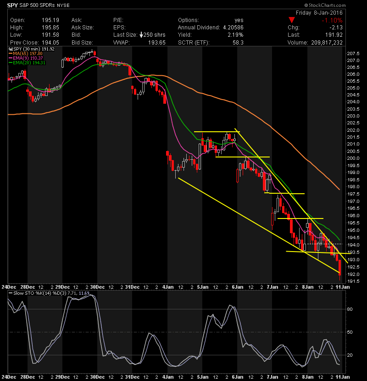Click the green EMA(20) legend marker

(x=11, y=63)
